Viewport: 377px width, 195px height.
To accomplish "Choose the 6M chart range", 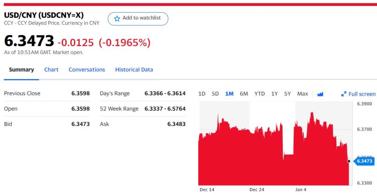I will tap(244, 94).
